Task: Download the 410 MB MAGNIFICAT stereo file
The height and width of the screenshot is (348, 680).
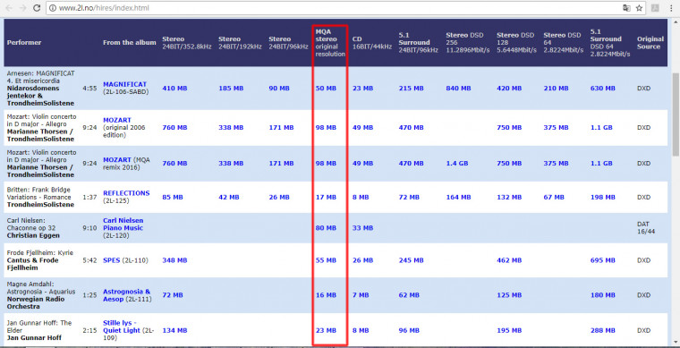Action: pyautogui.click(x=174, y=89)
